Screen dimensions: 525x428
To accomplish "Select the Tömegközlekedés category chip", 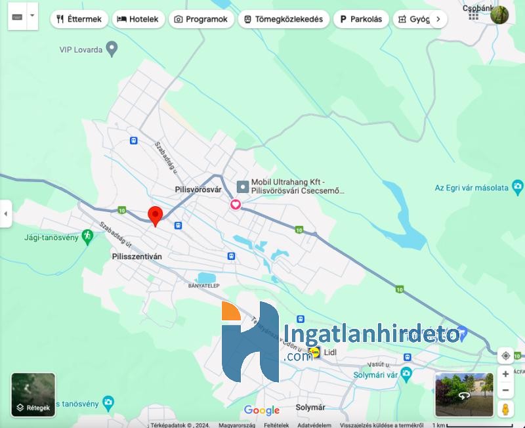I will (283, 19).
